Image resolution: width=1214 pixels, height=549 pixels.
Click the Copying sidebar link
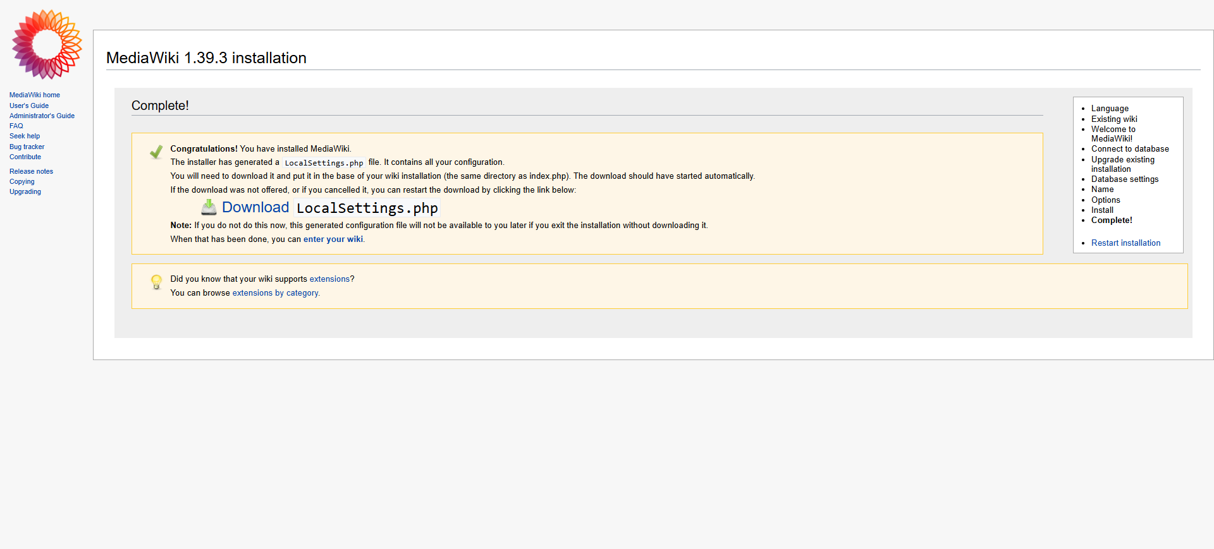[22, 181]
